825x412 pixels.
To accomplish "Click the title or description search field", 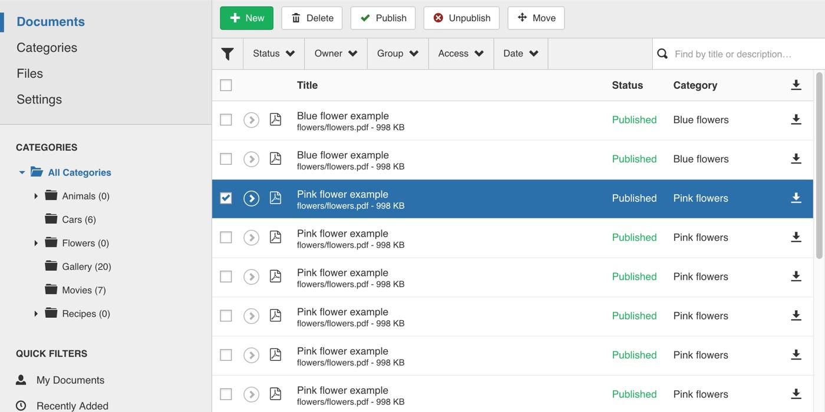I will 740,54.
